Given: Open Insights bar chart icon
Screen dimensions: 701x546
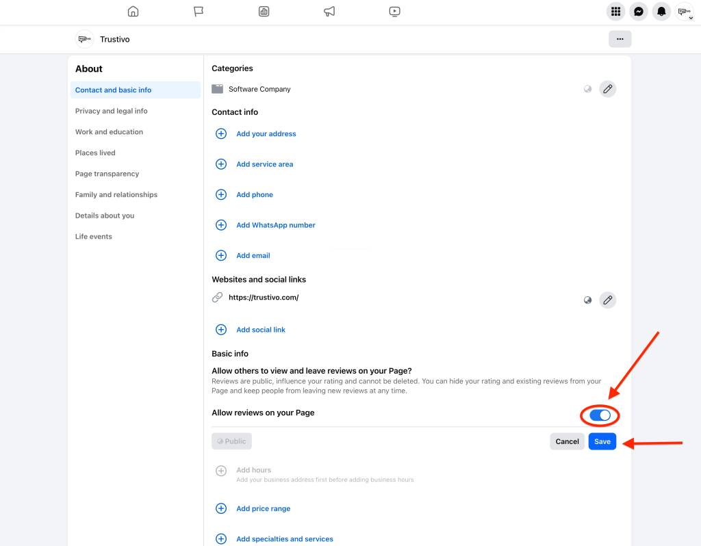Looking at the screenshot, I should [x=264, y=12].
